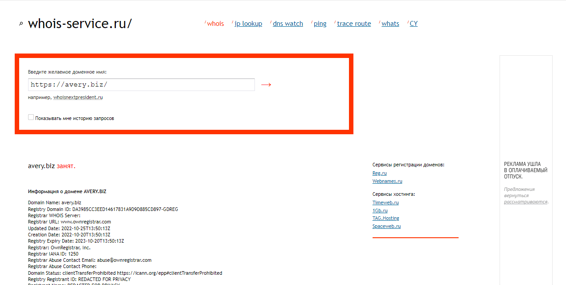The width and height of the screenshot is (566, 285).
Task: Click the red arrow submit icon
Action: (266, 85)
